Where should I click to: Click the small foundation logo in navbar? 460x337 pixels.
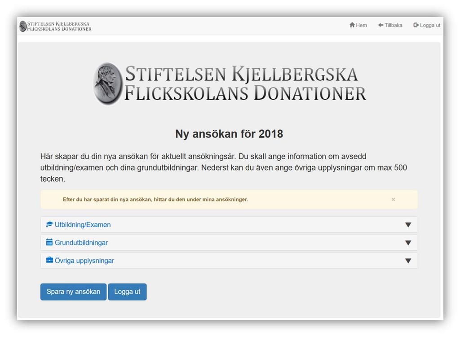[x=55, y=26]
